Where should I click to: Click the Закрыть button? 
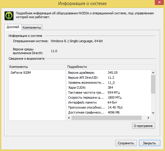(x=150, y=143)
